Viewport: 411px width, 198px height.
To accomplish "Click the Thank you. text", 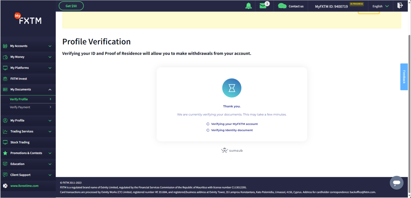I will (232, 106).
